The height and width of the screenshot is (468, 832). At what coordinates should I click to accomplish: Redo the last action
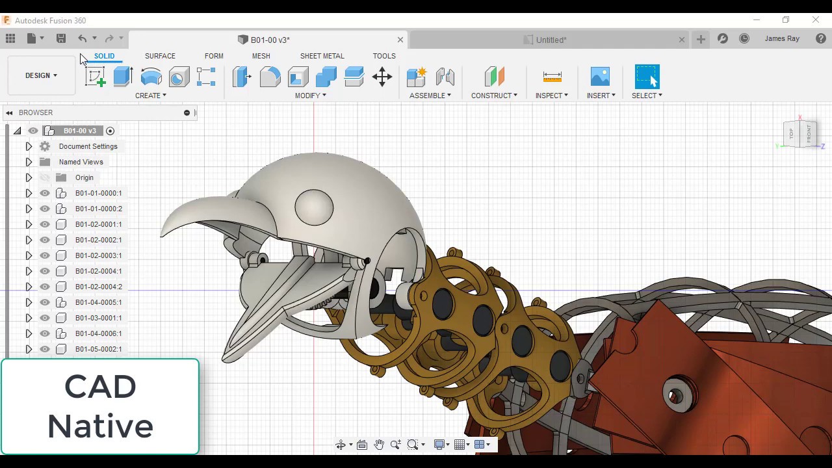pos(109,39)
